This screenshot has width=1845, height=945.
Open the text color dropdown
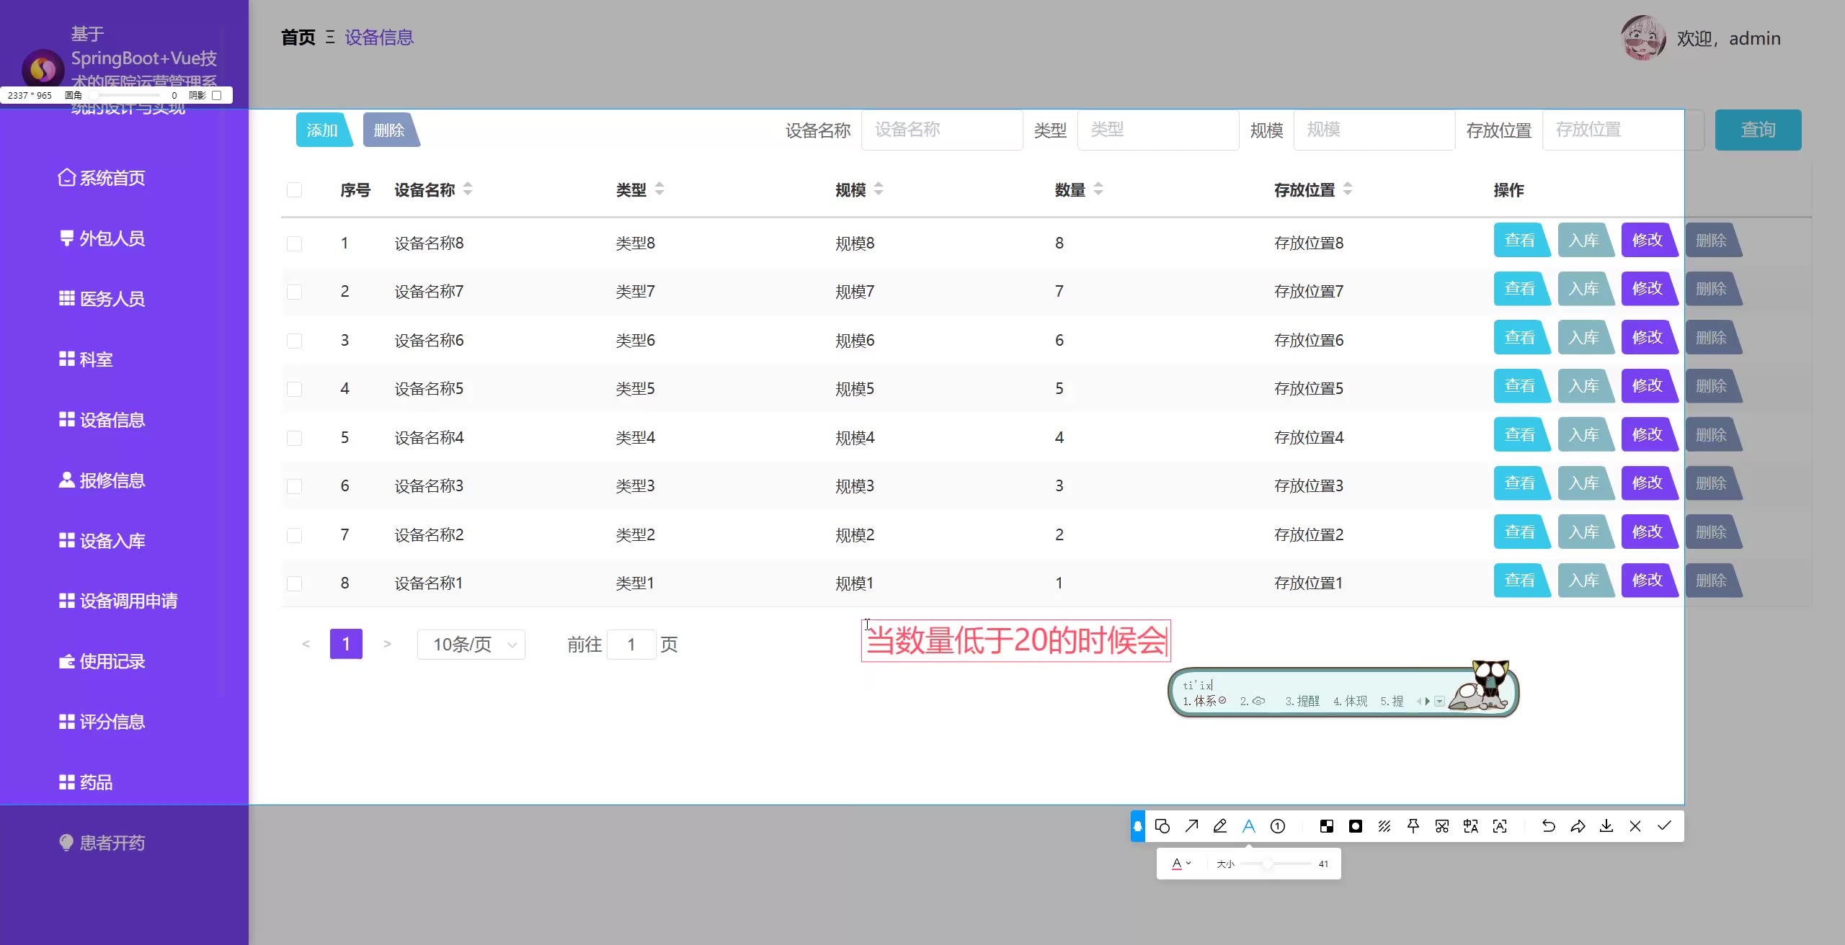tap(1181, 864)
